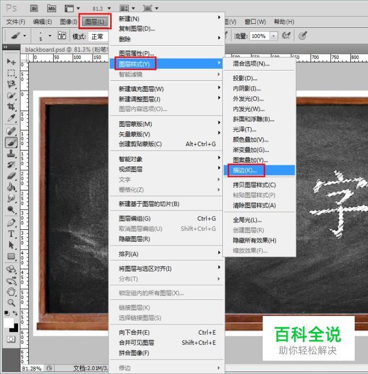
Task: Click the background color swatch
Action: pyautogui.click(x=15, y=329)
